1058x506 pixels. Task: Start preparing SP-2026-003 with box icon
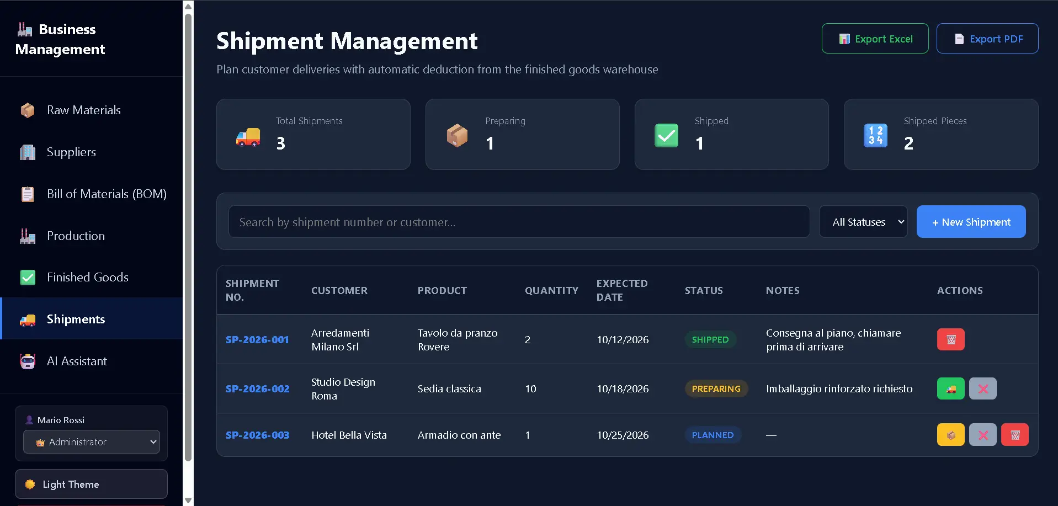(x=950, y=435)
